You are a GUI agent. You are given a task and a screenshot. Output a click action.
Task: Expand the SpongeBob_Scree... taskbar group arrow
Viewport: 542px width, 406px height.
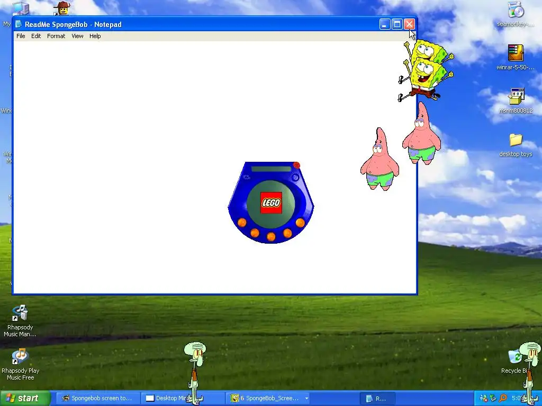pyautogui.click(x=306, y=398)
